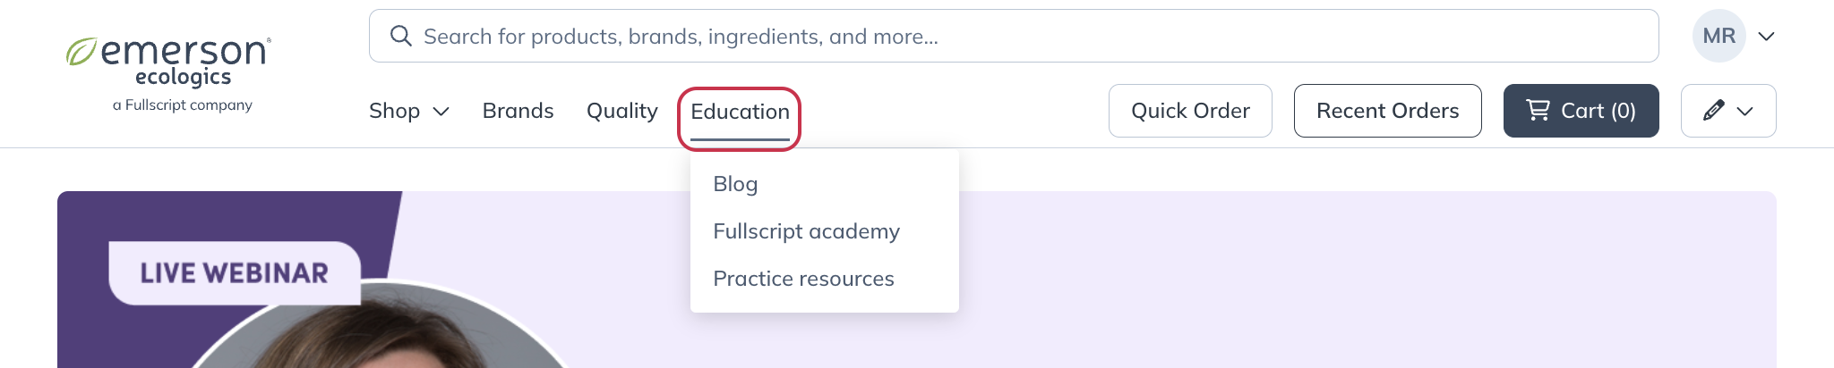Focus the product search field

pyautogui.click(x=985, y=36)
